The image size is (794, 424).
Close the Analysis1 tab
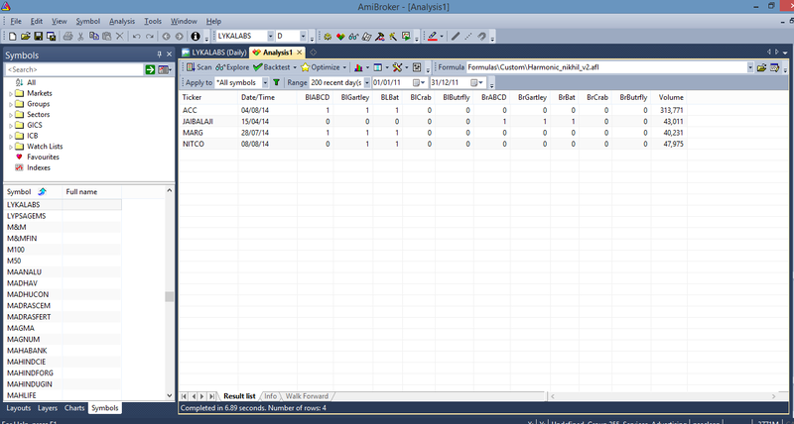pos(300,53)
